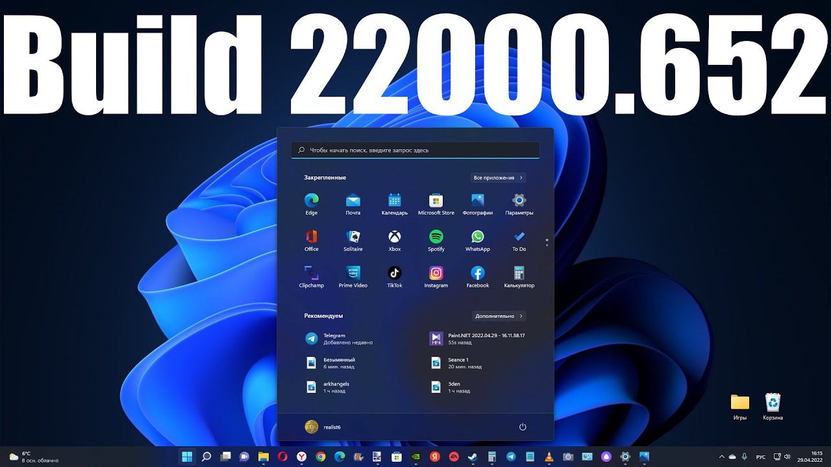Screen dimensions: 831x467
Task: Open the Camera app on the taskbar
Action: [568, 457]
